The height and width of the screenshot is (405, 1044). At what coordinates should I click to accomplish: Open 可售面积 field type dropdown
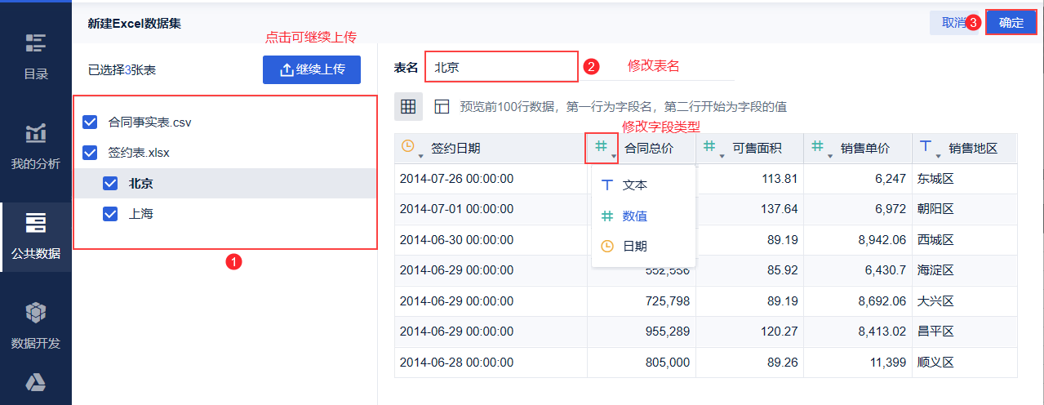tap(711, 148)
